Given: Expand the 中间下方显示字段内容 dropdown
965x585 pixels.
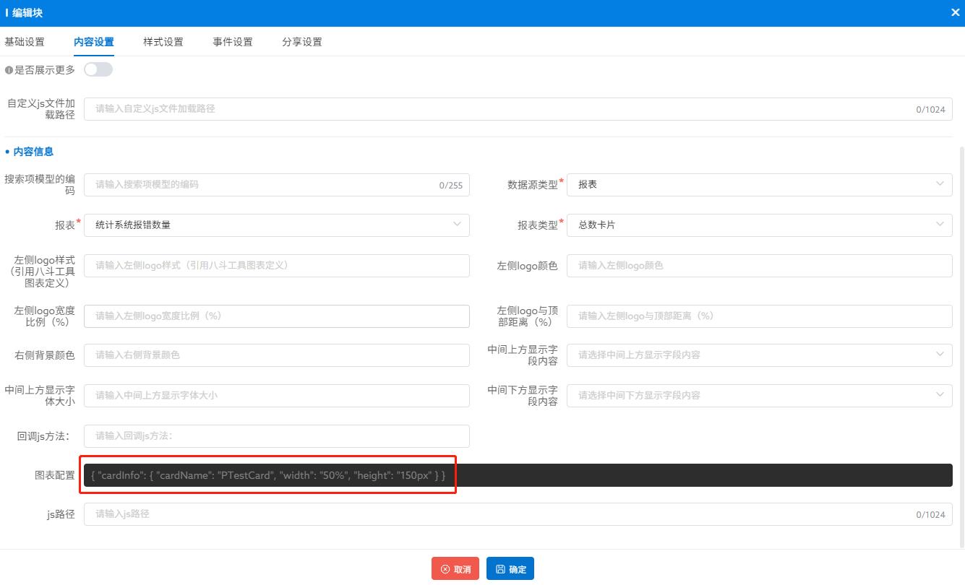Looking at the screenshot, I should click(x=760, y=395).
